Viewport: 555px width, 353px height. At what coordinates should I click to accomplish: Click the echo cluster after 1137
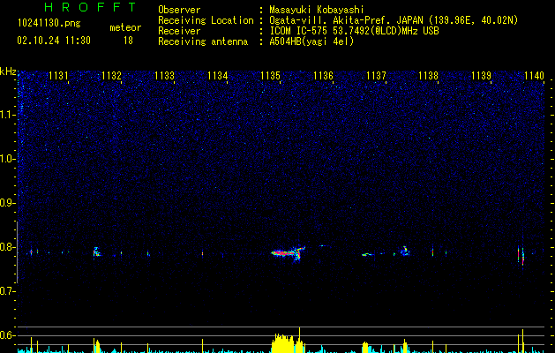405,251
